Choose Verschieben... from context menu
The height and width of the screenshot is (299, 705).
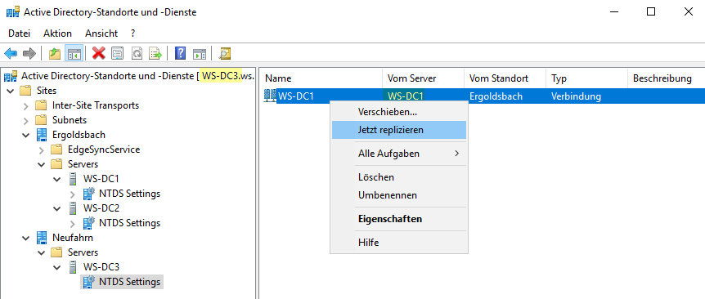(399, 111)
